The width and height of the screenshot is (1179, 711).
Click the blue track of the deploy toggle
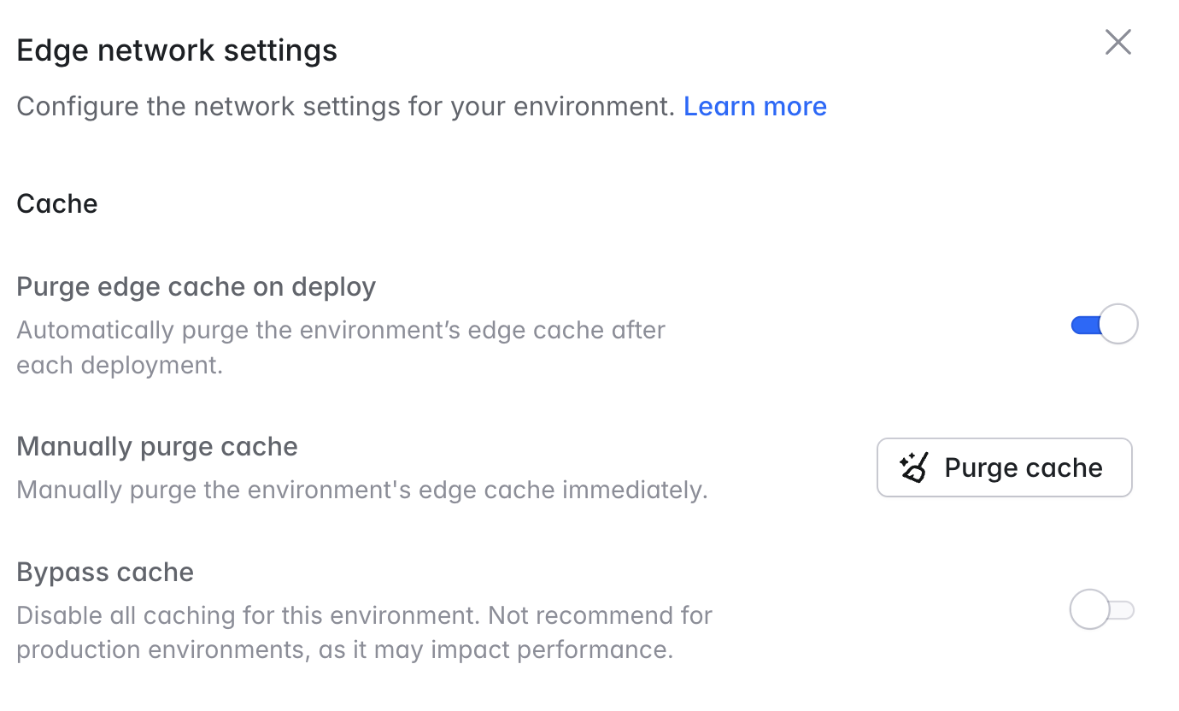[1084, 325]
